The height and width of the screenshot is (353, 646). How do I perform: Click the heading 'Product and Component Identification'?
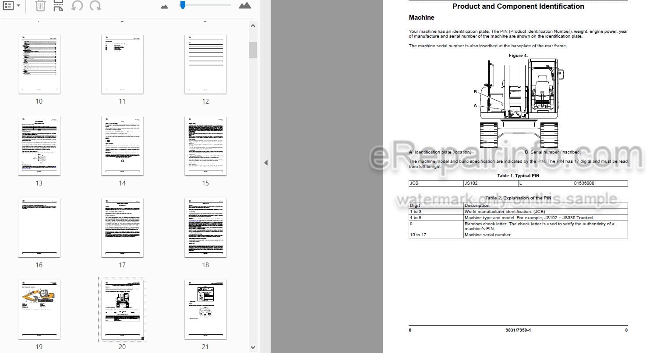click(x=518, y=6)
